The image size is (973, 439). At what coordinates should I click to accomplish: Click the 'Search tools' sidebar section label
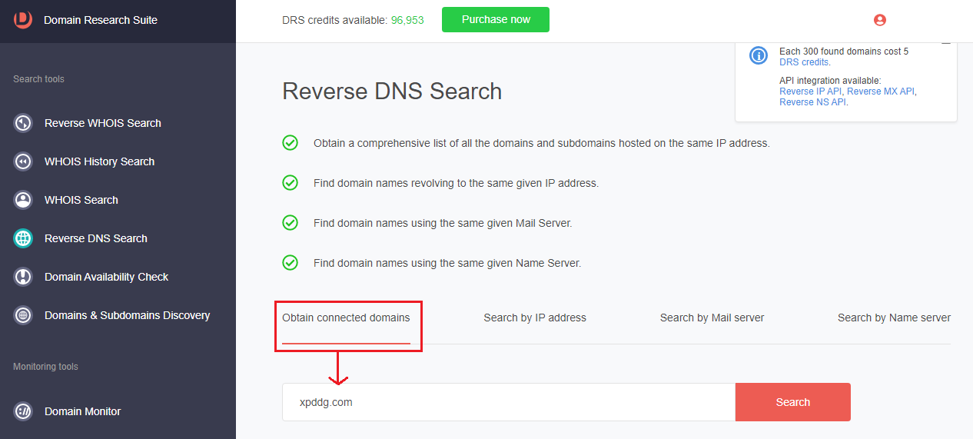38,79
